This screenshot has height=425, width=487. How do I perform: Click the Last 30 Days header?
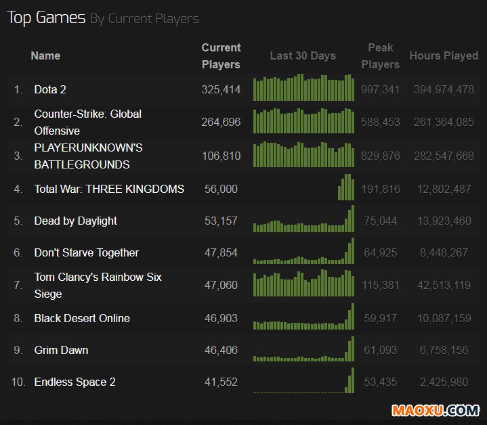coord(303,56)
